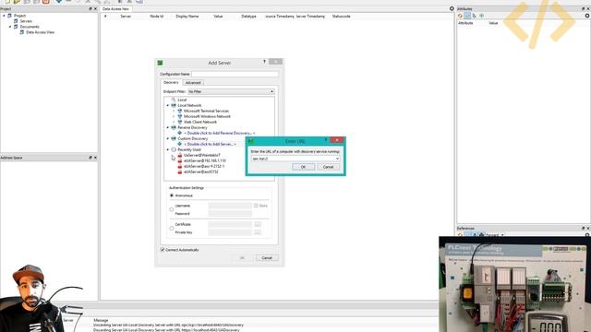Collapse the Local Network tree node
The height and width of the screenshot is (332, 591).
point(168,105)
